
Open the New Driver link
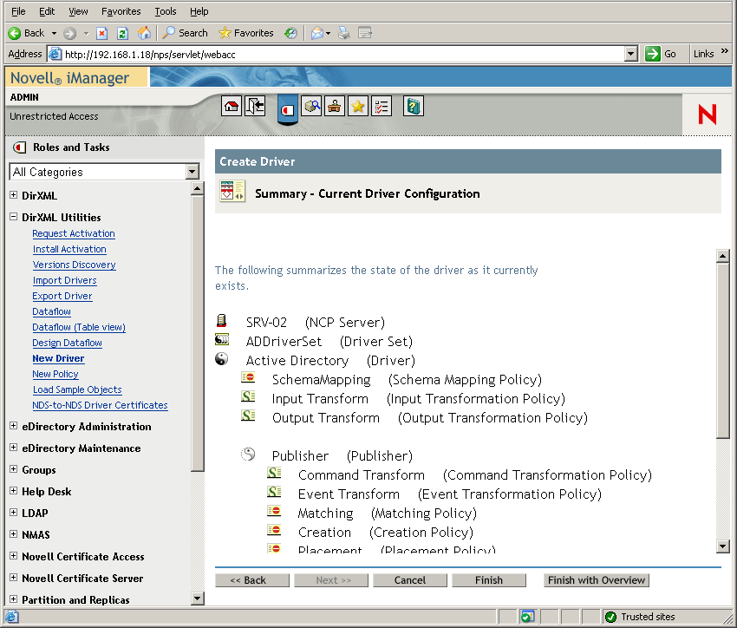[x=58, y=358]
